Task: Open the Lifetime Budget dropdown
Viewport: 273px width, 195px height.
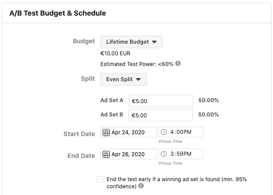Action: point(132,42)
